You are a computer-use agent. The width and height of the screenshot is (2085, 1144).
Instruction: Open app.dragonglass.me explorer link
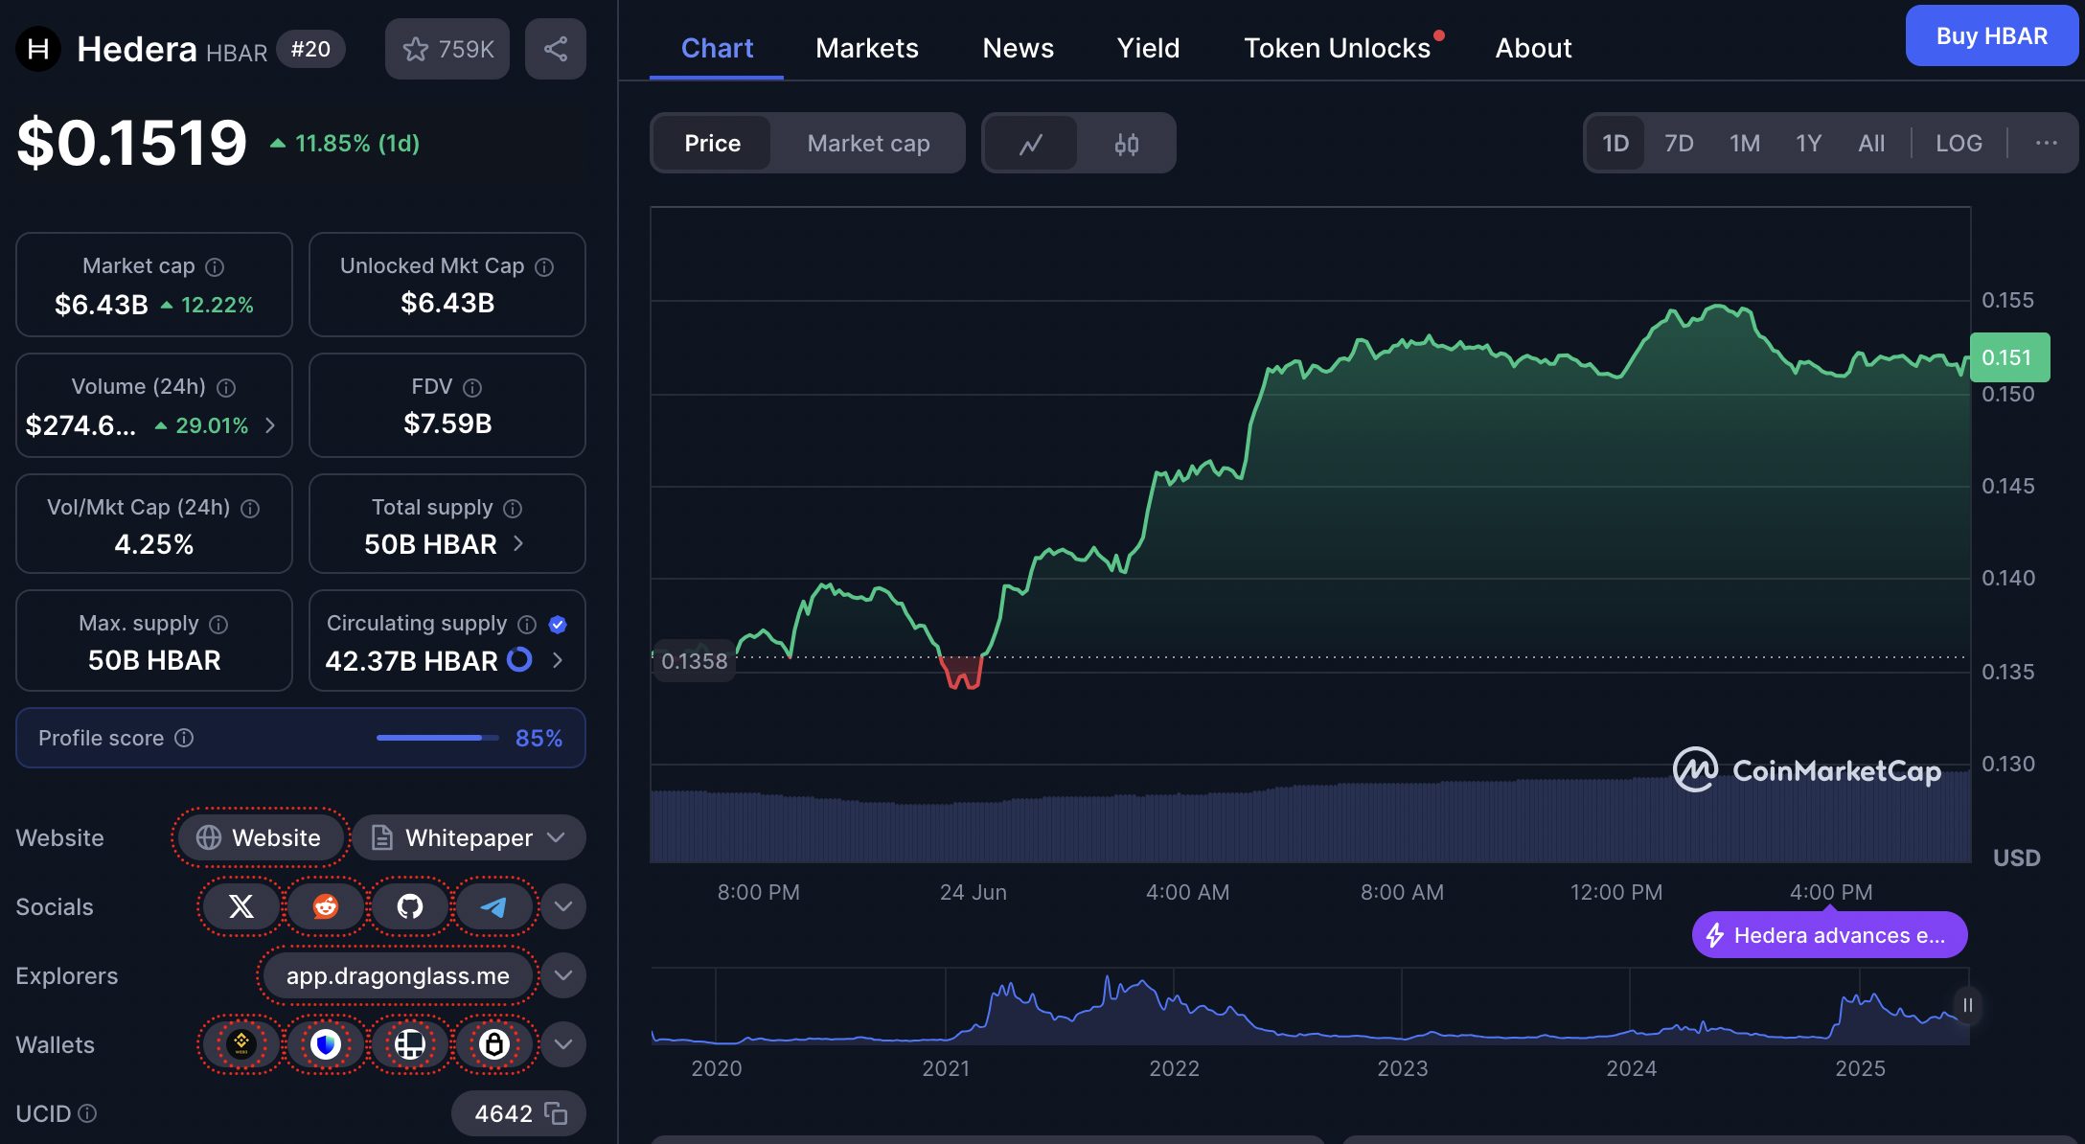tap(398, 975)
